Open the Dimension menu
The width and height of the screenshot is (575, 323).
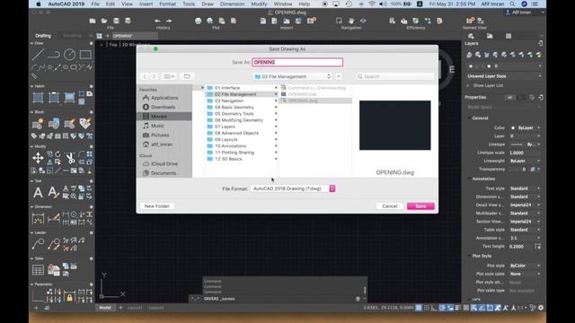tap(232, 4)
